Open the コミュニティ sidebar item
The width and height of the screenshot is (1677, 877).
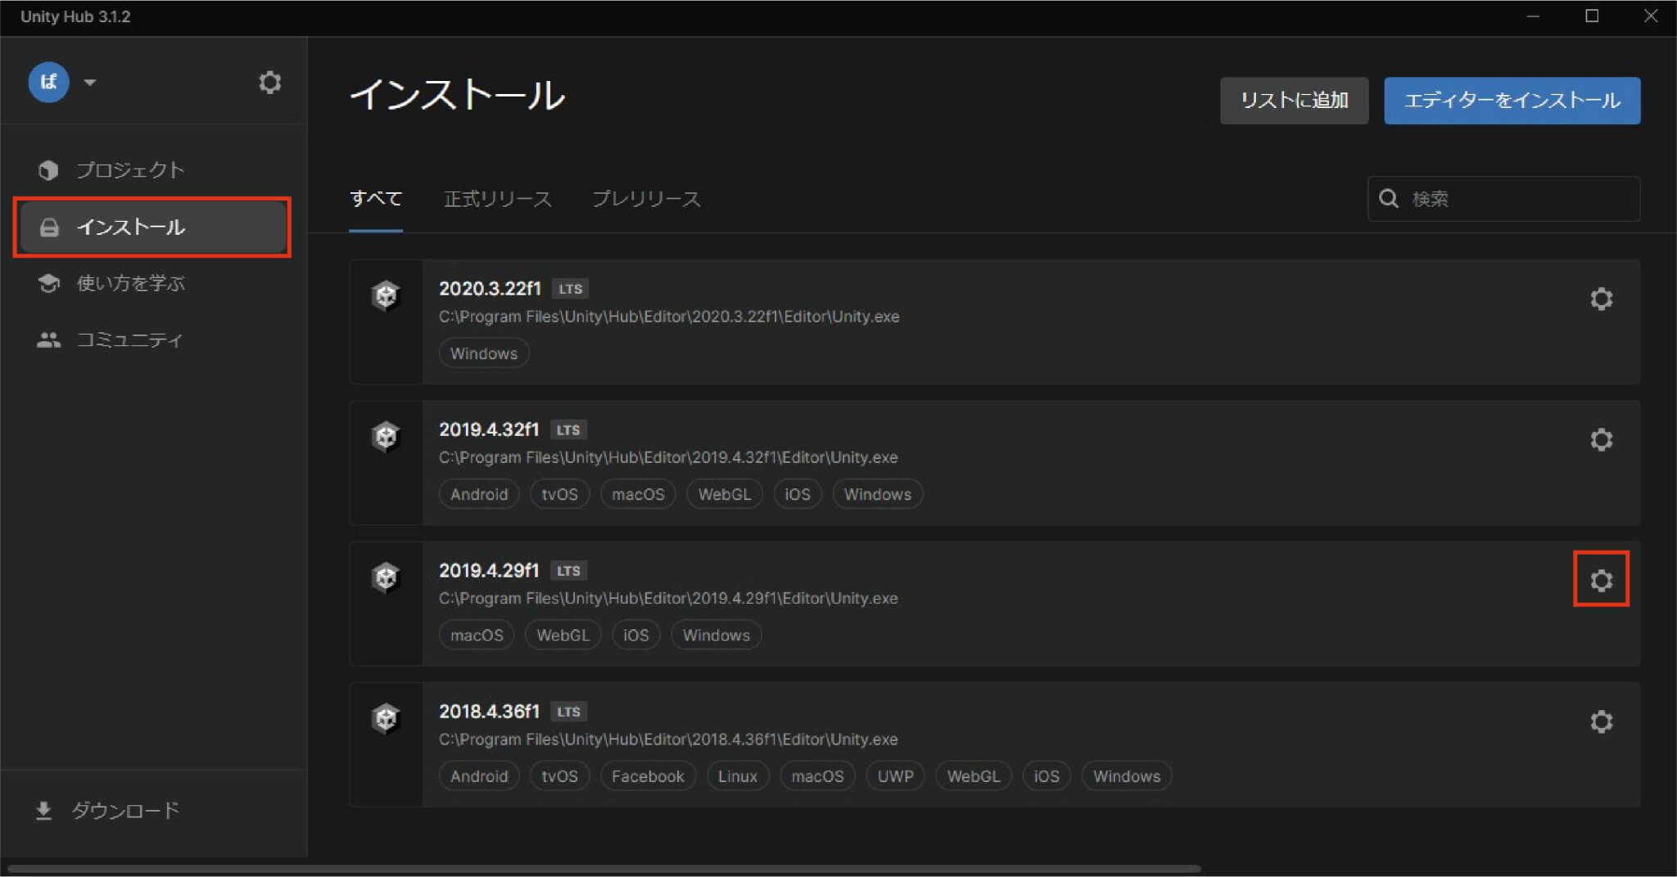pos(129,340)
